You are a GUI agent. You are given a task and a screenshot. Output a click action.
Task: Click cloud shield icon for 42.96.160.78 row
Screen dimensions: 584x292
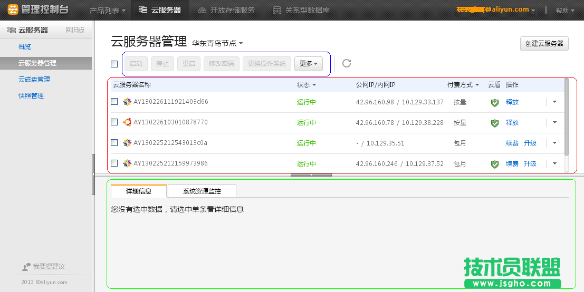click(x=495, y=123)
